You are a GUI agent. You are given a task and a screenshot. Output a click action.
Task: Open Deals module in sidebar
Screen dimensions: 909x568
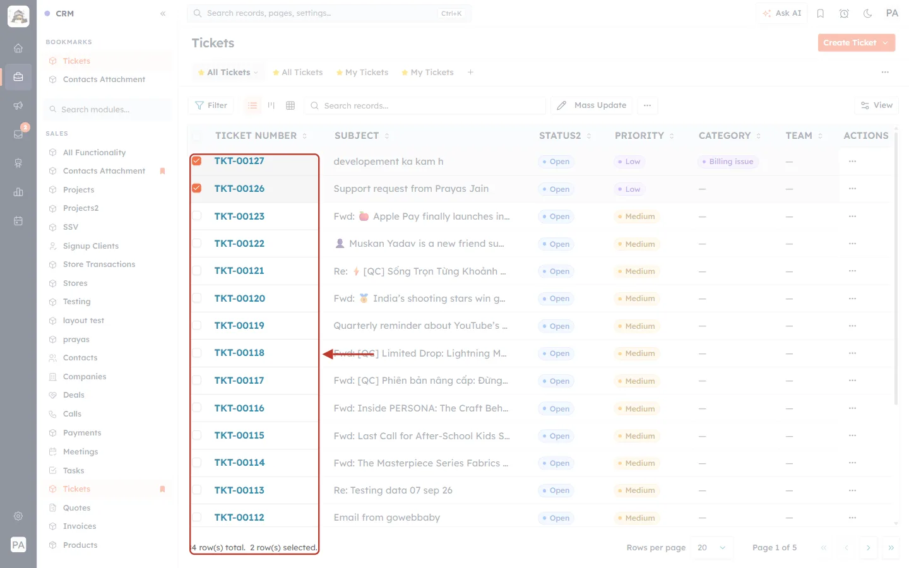(73, 395)
